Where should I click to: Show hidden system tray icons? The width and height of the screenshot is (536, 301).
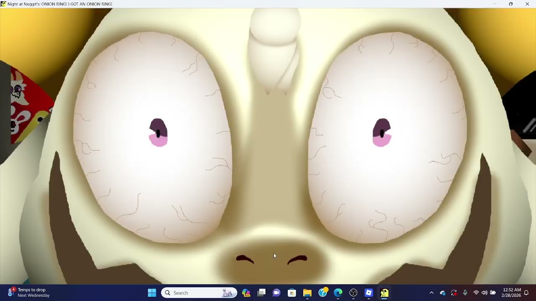pos(431,293)
